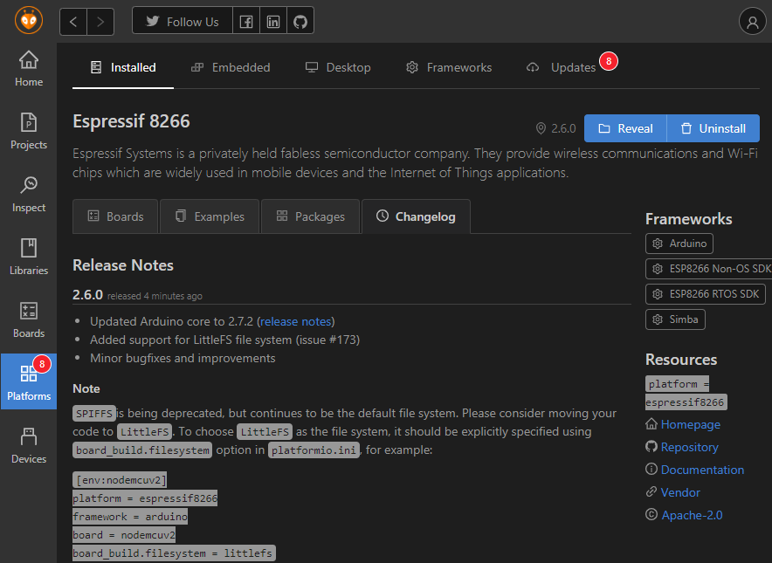Open the Homepage resource link
The image size is (772, 563).
(x=690, y=424)
